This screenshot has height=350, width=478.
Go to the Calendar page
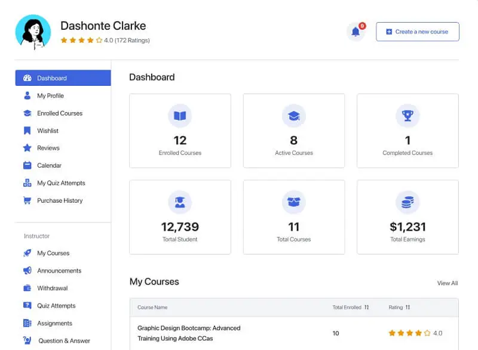click(49, 165)
